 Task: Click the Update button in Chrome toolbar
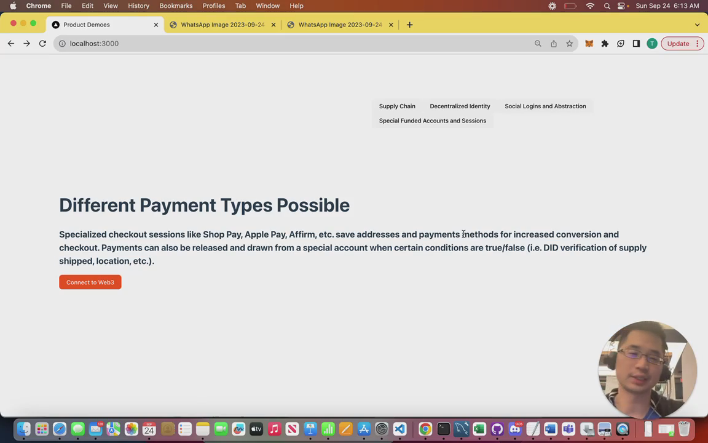pyautogui.click(x=678, y=44)
